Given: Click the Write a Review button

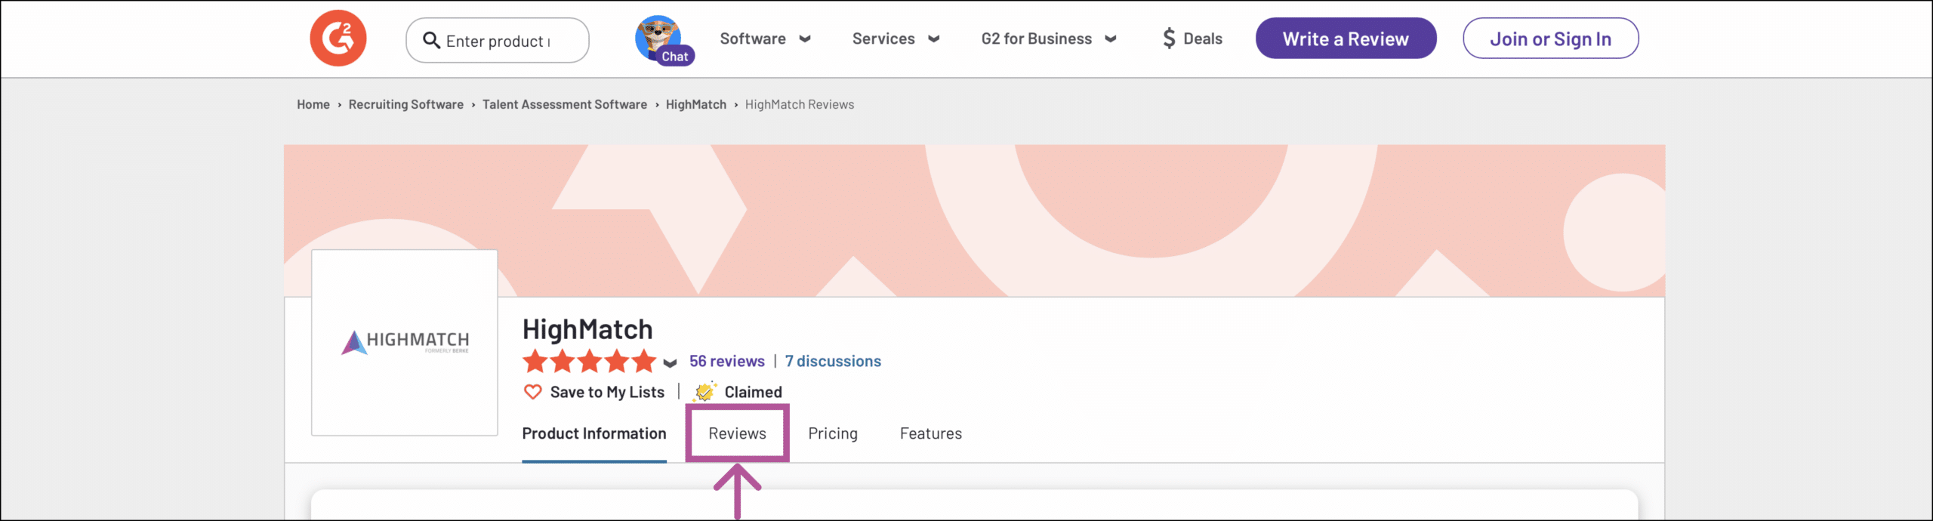Looking at the screenshot, I should (1346, 39).
